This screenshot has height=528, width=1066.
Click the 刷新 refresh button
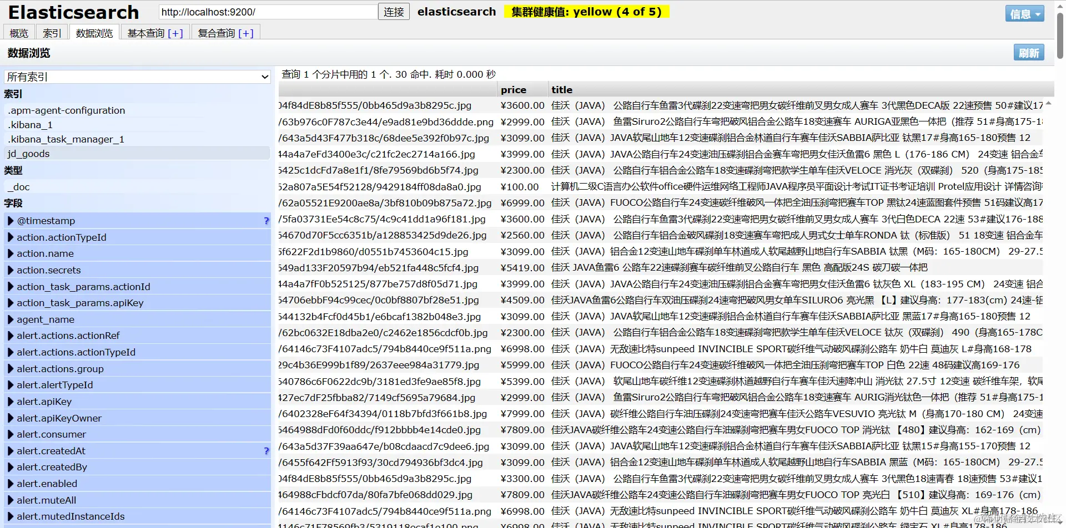pos(1029,53)
